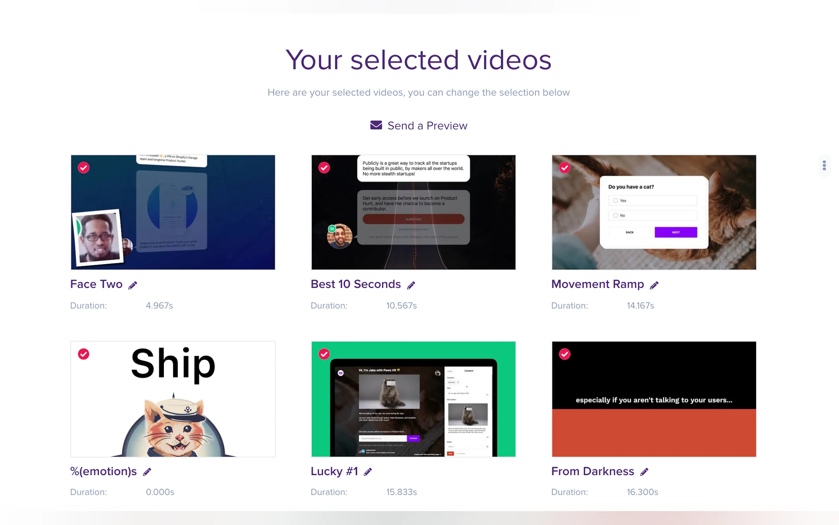Click the pencil beside From Darkness
Screen dimensions: 839x525
(x=644, y=472)
